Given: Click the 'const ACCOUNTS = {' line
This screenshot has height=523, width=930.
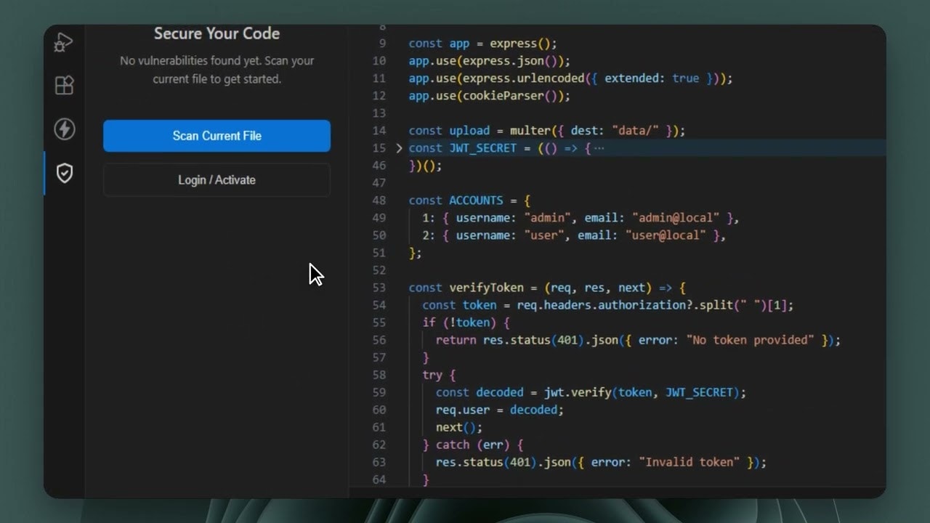Looking at the screenshot, I should click(469, 200).
